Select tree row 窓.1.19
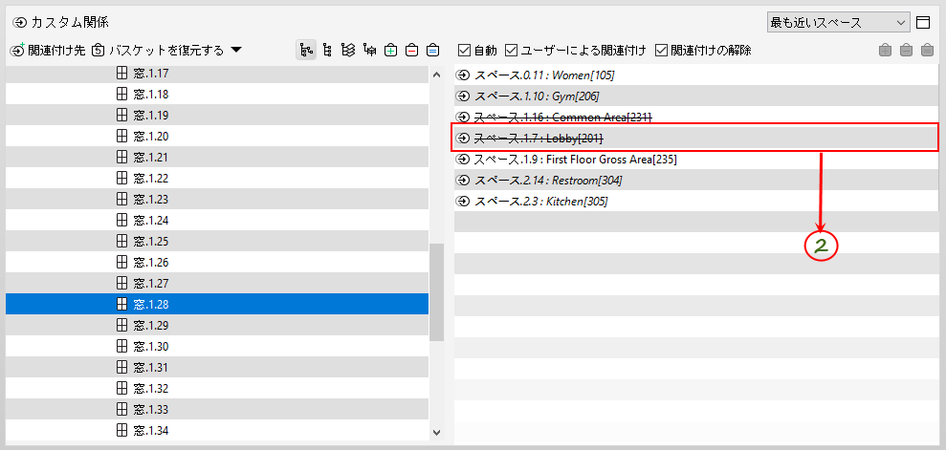The width and height of the screenshot is (946, 450). click(217, 116)
